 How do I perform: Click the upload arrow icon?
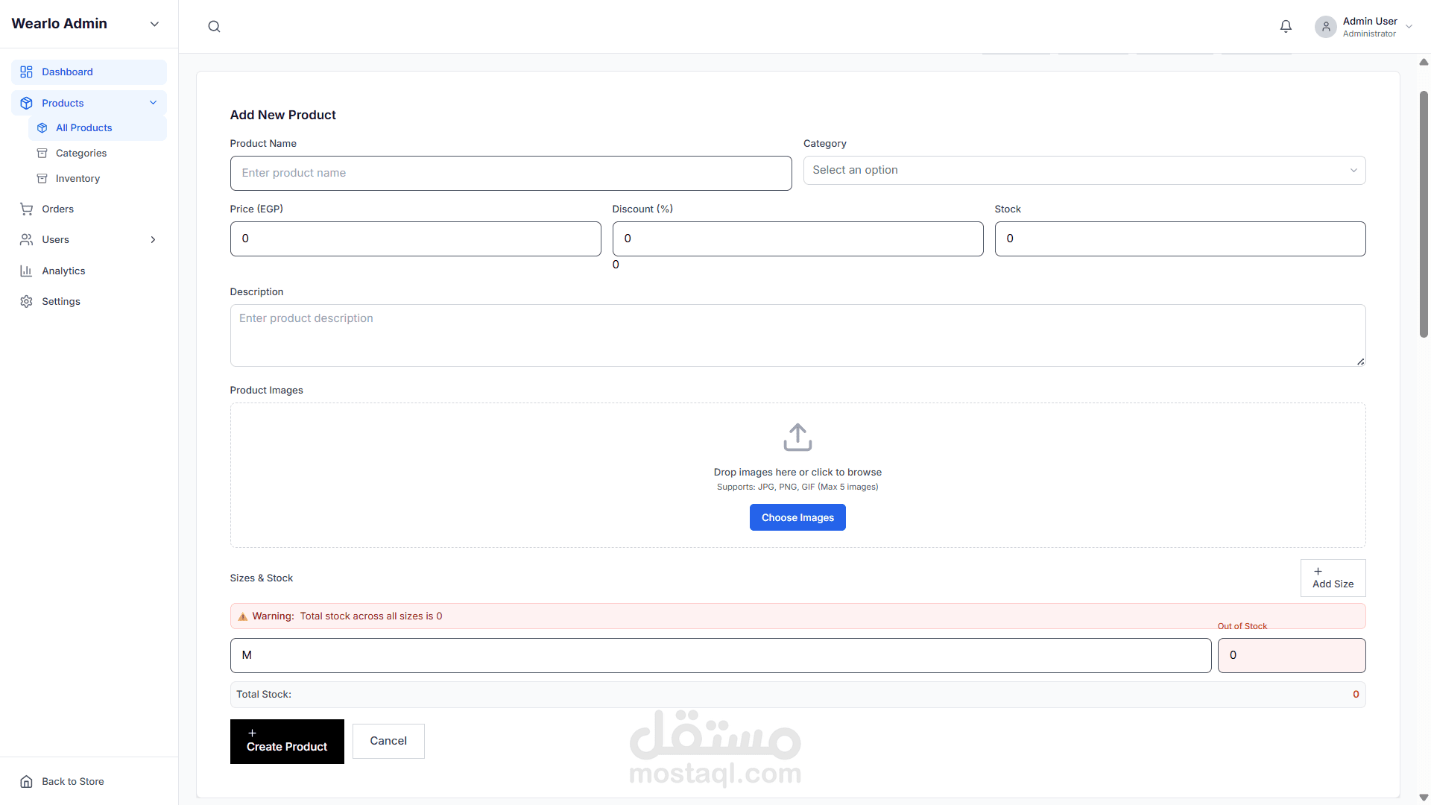(x=797, y=438)
